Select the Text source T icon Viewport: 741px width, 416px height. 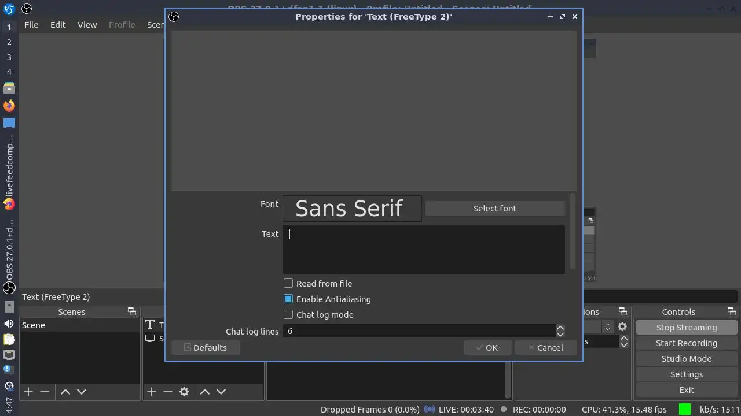pyautogui.click(x=150, y=325)
